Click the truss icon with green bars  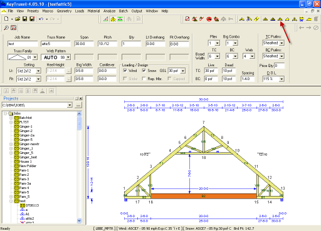click(120, 19)
